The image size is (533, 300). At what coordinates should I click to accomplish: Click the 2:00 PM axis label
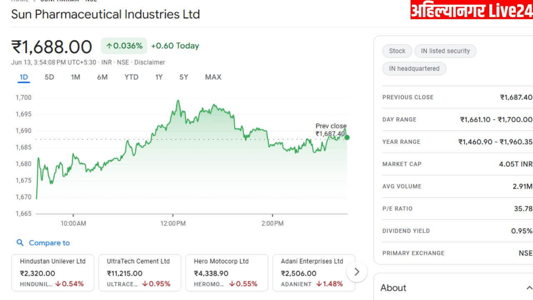(273, 224)
